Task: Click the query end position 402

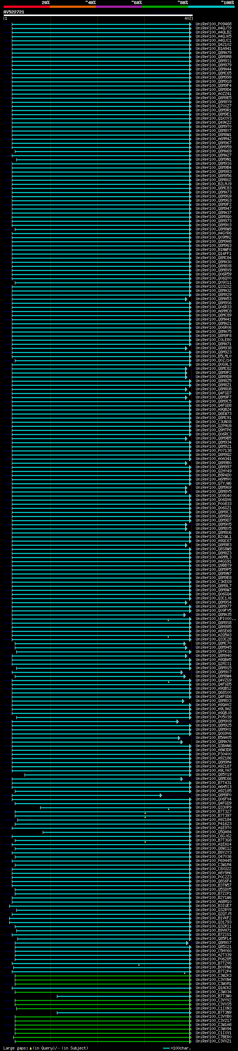Action: click(x=187, y=18)
